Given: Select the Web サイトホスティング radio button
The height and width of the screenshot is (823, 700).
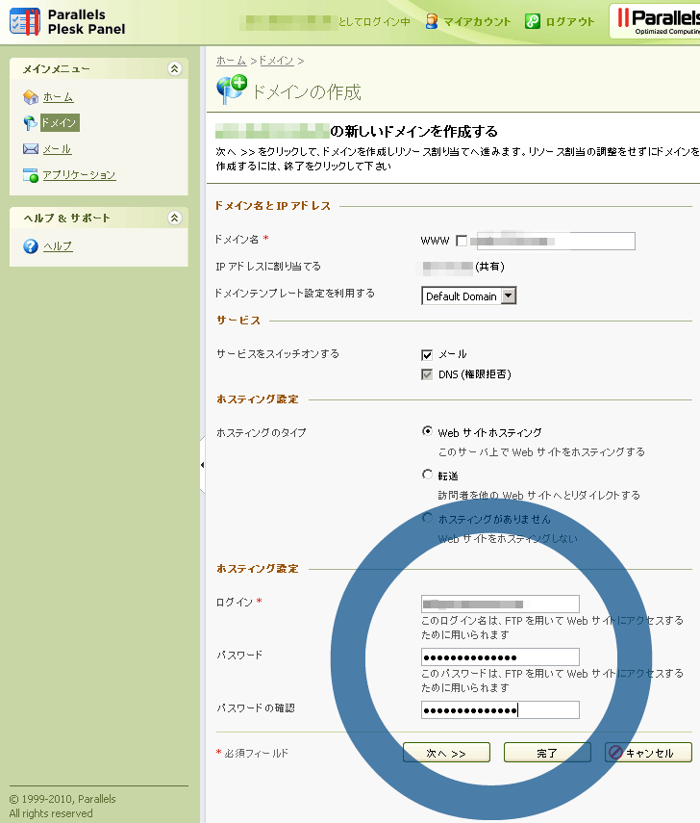Looking at the screenshot, I should [x=427, y=431].
